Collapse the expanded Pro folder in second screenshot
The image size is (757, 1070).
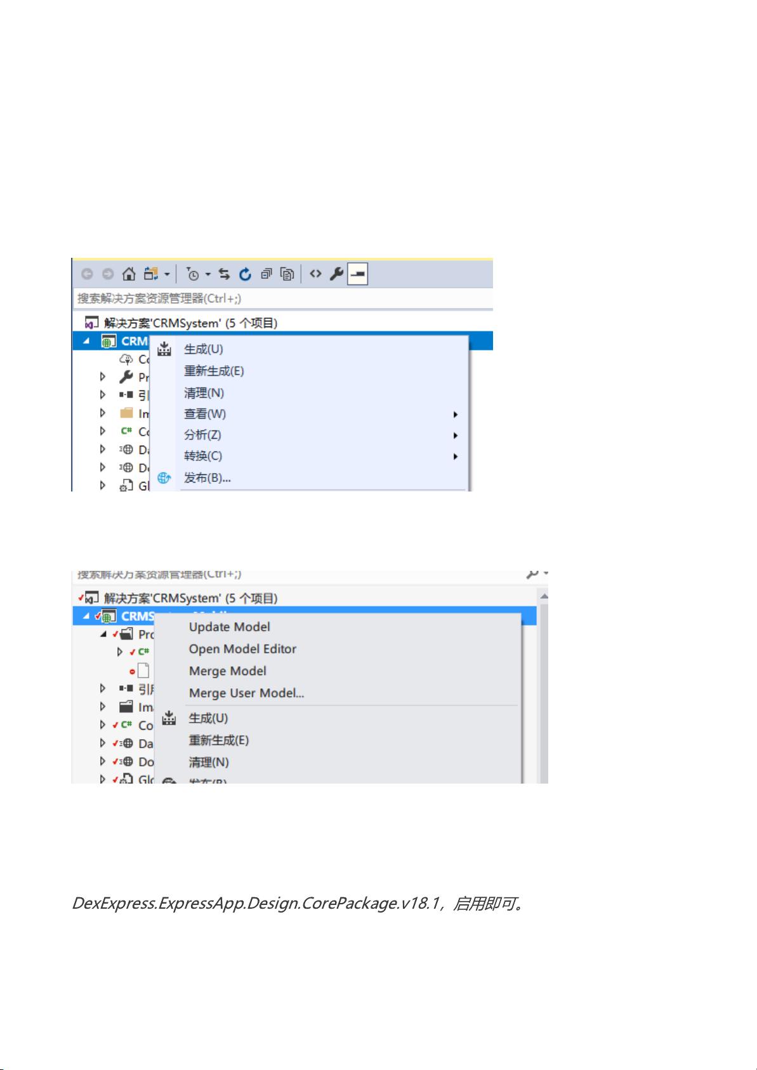[x=103, y=634]
